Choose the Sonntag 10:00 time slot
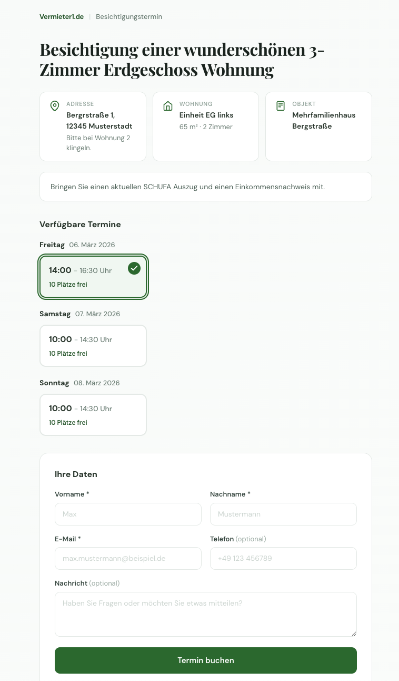Image resolution: width=399 pixels, height=681 pixels. (x=93, y=415)
